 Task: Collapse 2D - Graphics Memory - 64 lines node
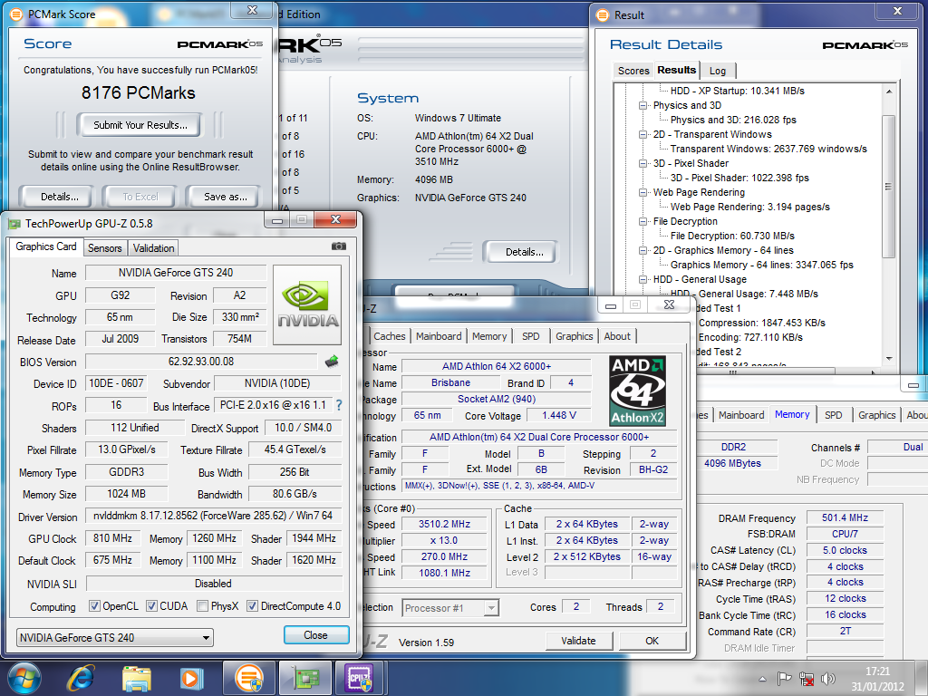(643, 250)
